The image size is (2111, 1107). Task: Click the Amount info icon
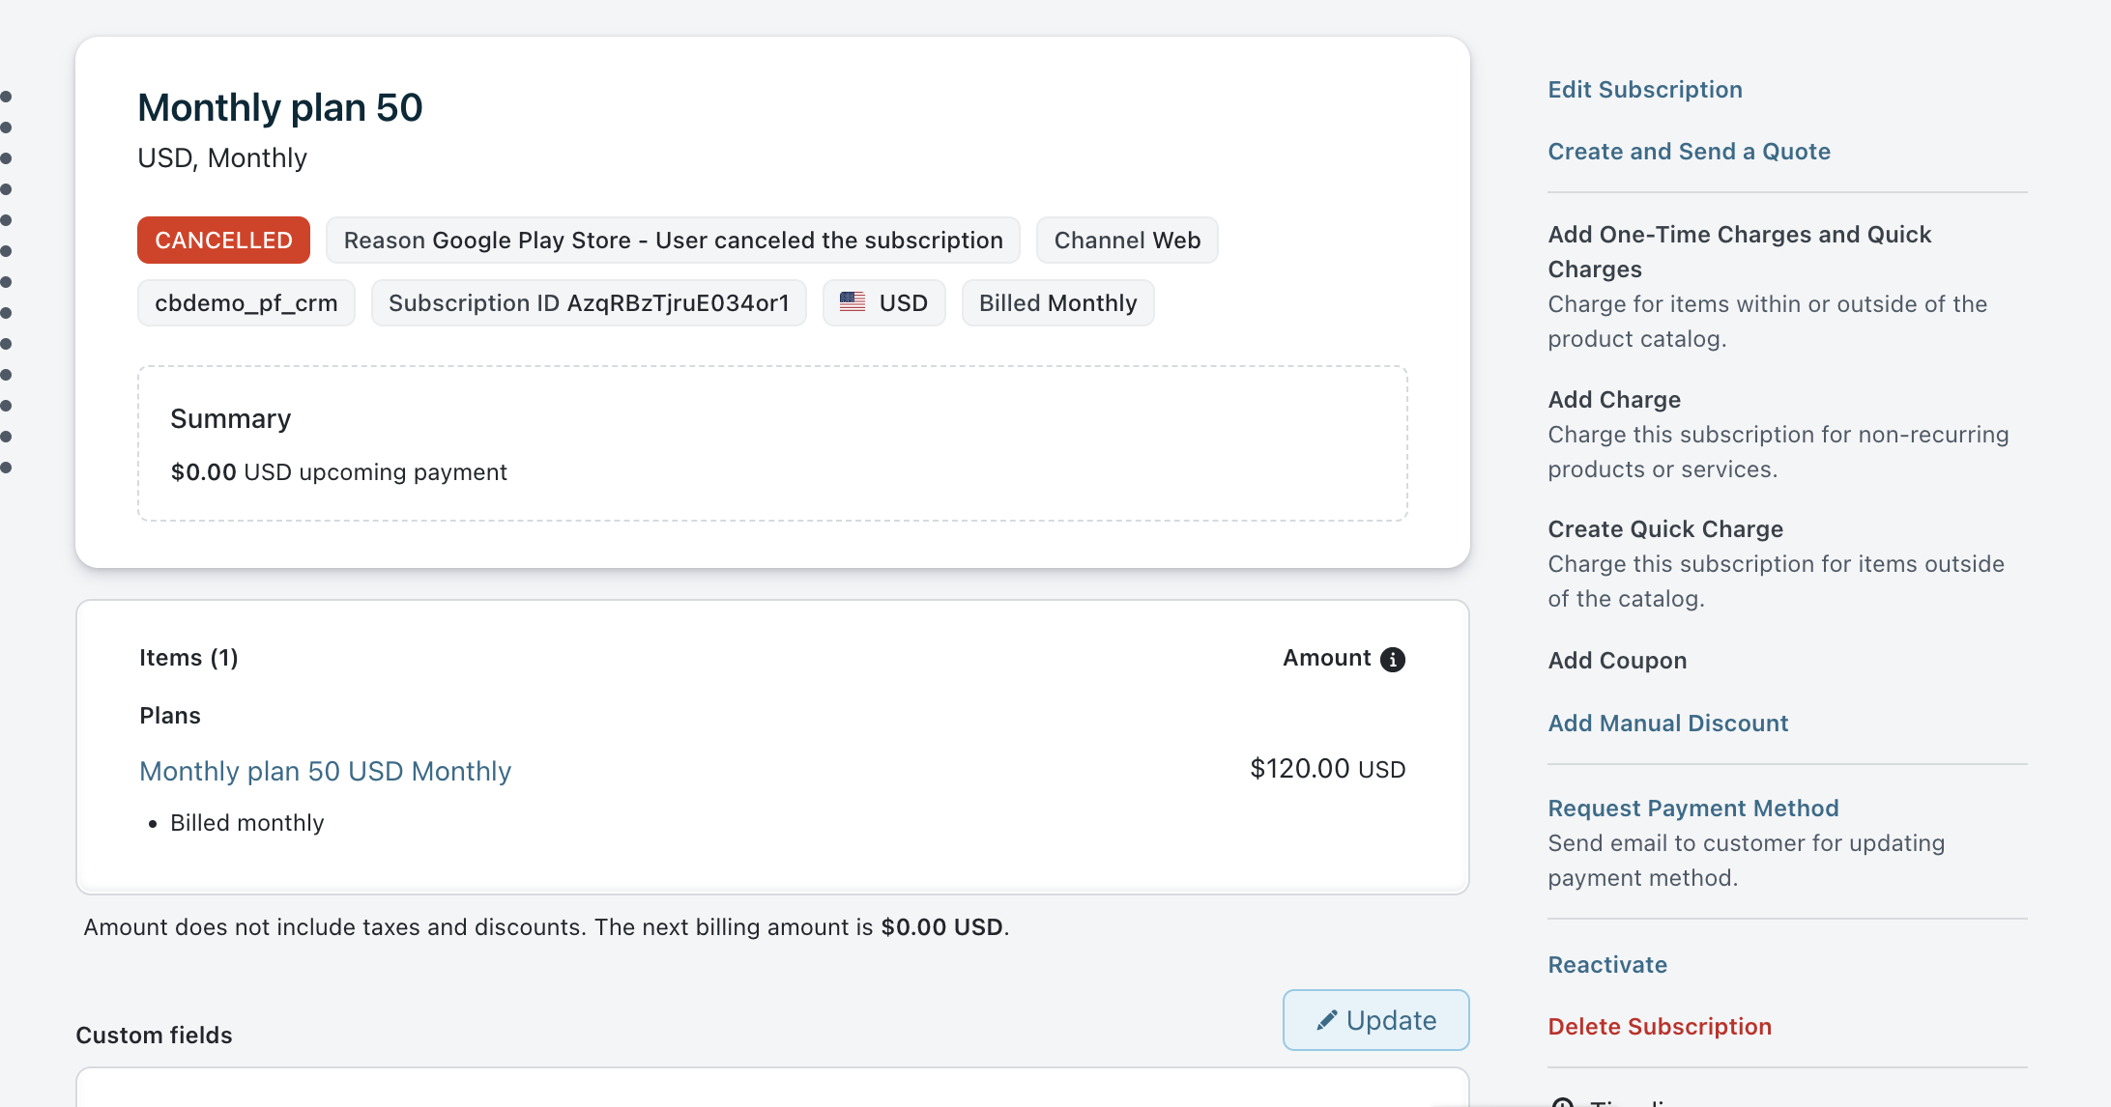(x=1393, y=659)
